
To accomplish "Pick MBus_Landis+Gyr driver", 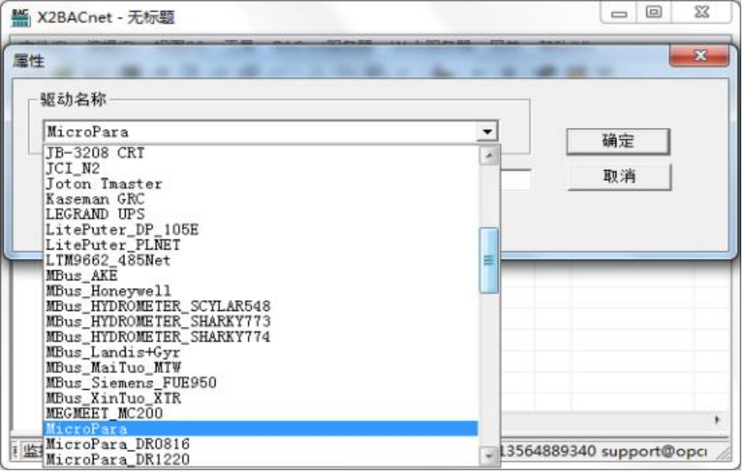I will (261, 352).
